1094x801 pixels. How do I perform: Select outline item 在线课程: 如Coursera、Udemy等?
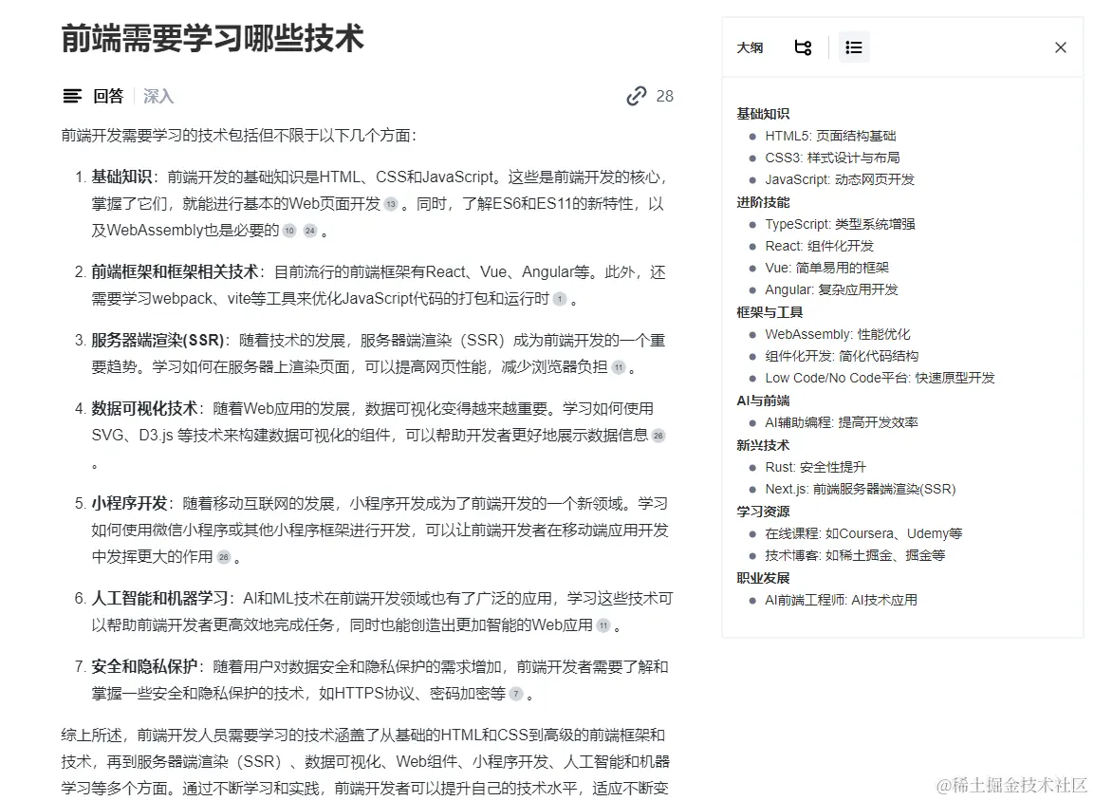point(863,533)
